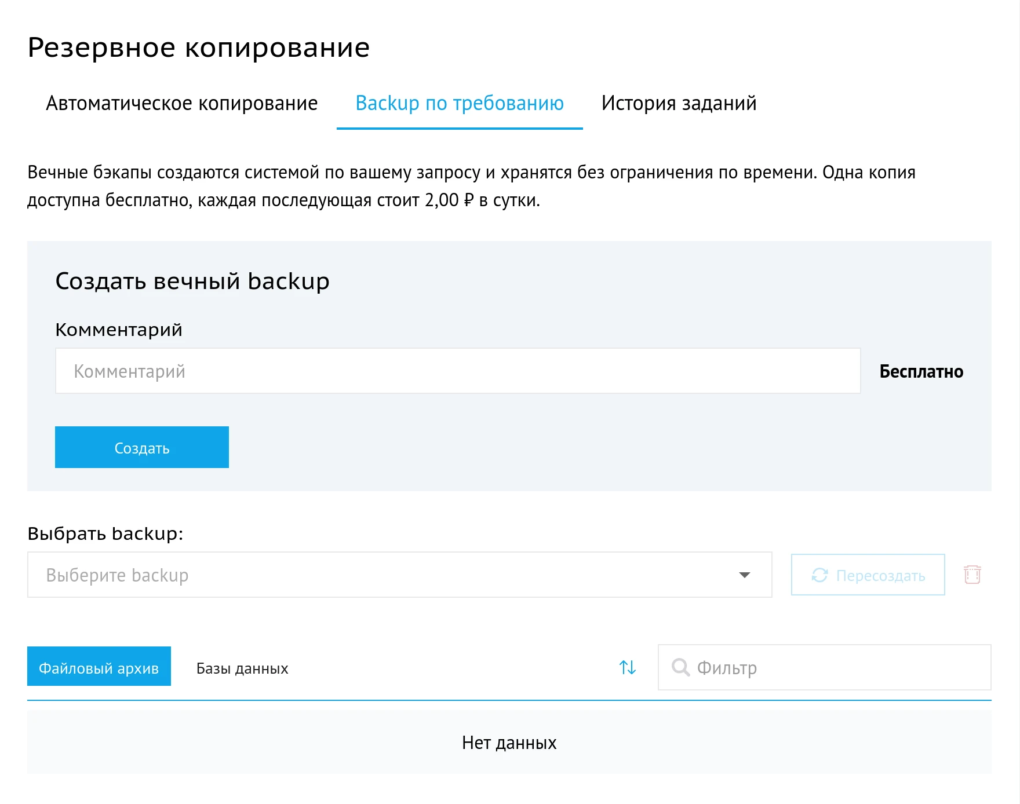Switch to the Автоматическое копирование tab
1020x804 pixels.
point(182,103)
